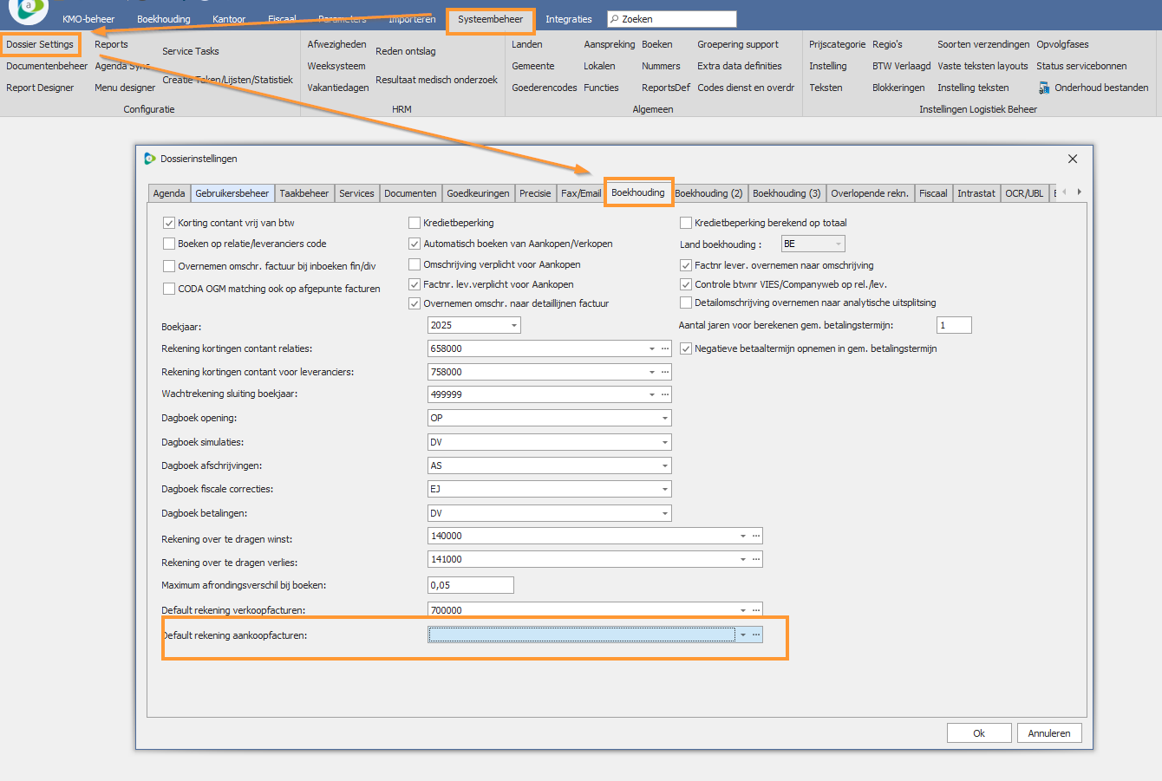This screenshot has height=781, width=1162.
Task: Click the Ok button
Action: 978,733
